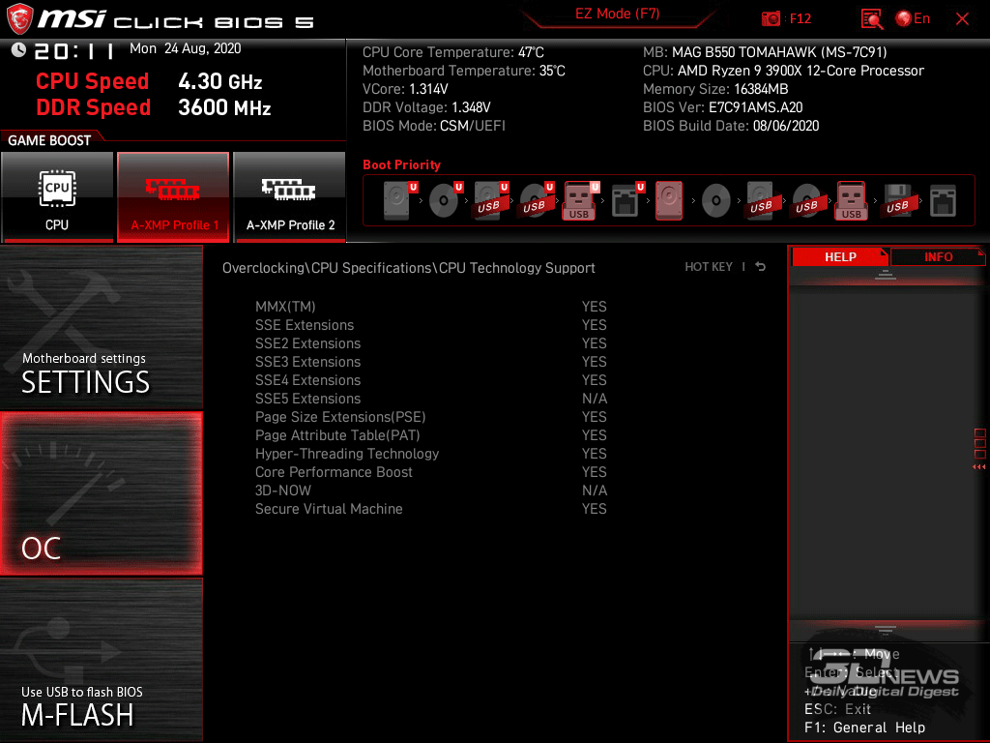This screenshot has width=990, height=743.
Task: Click the DDR Speed 3600 MHz readout
Action: pos(154,107)
